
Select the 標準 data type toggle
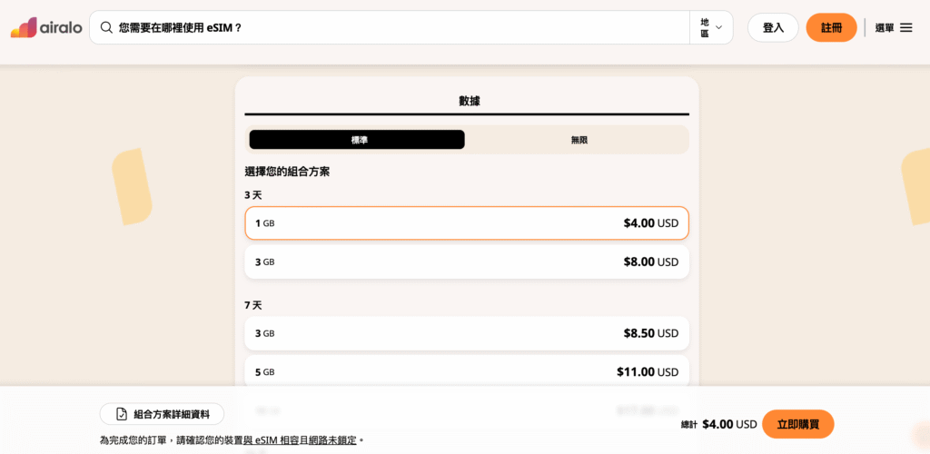coord(357,140)
